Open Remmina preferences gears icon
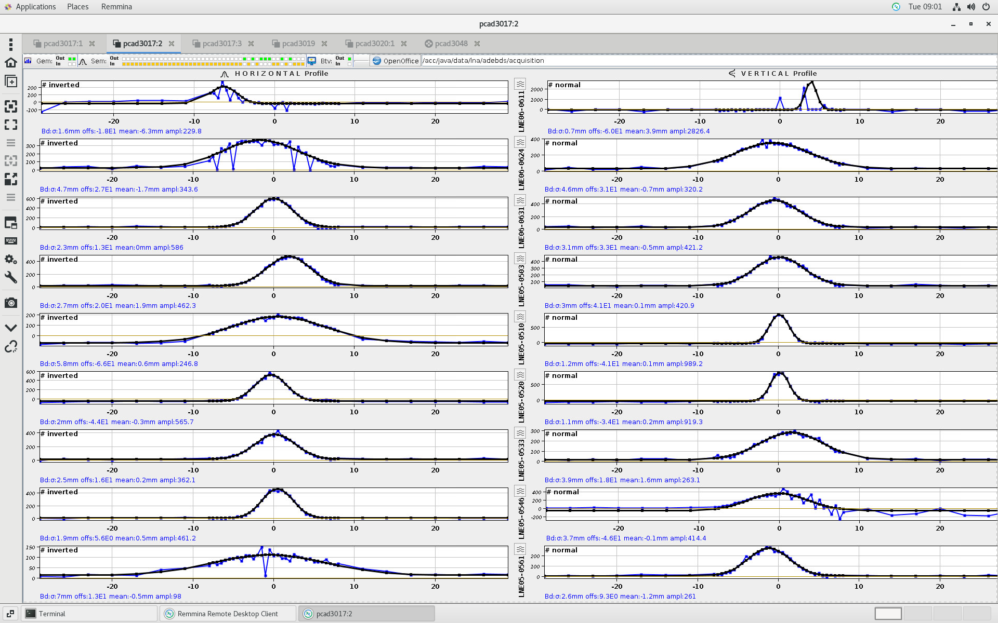The width and height of the screenshot is (998, 623). pos(10,259)
